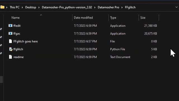This screenshot has height=101, width=179.
Task: Expand chevron after Datamosher Pro breadcrumb
Action: pyautogui.click(x=122, y=8)
